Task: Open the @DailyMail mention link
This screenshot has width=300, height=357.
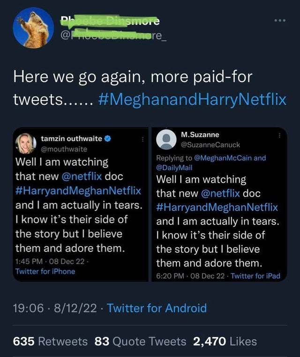Action: click(x=174, y=167)
